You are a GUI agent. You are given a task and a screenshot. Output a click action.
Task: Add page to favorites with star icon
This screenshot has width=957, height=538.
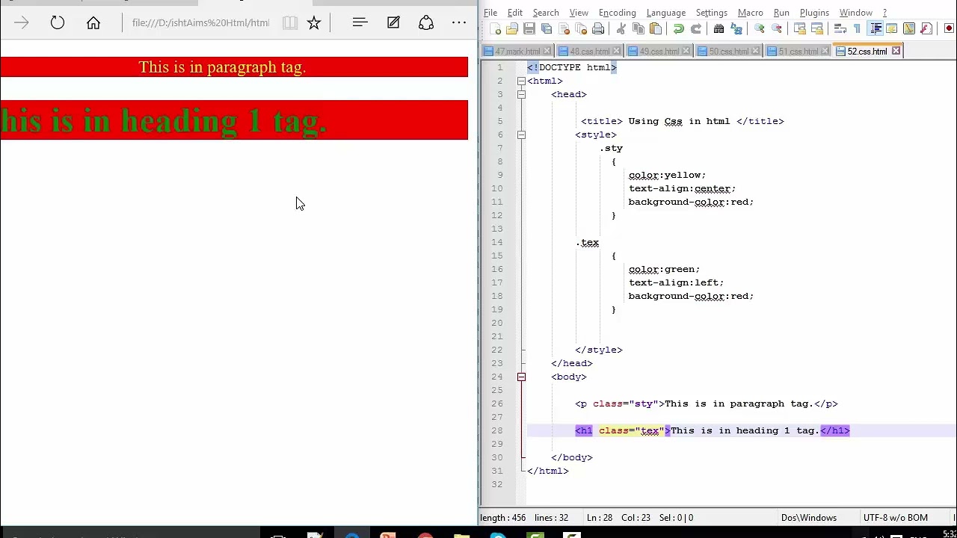(314, 23)
